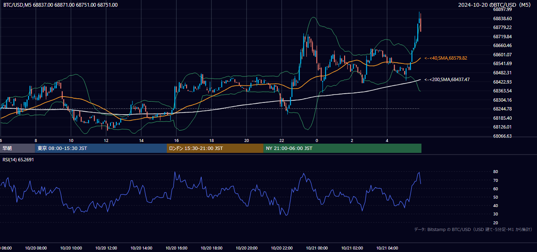Click the 10/21 02:00 time axis label
537x252 pixels.
pyautogui.click(x=352, y=248)
